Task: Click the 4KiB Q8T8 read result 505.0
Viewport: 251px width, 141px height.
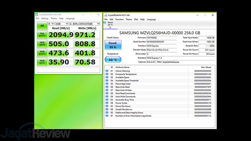Action: click(x=61, y=44)
